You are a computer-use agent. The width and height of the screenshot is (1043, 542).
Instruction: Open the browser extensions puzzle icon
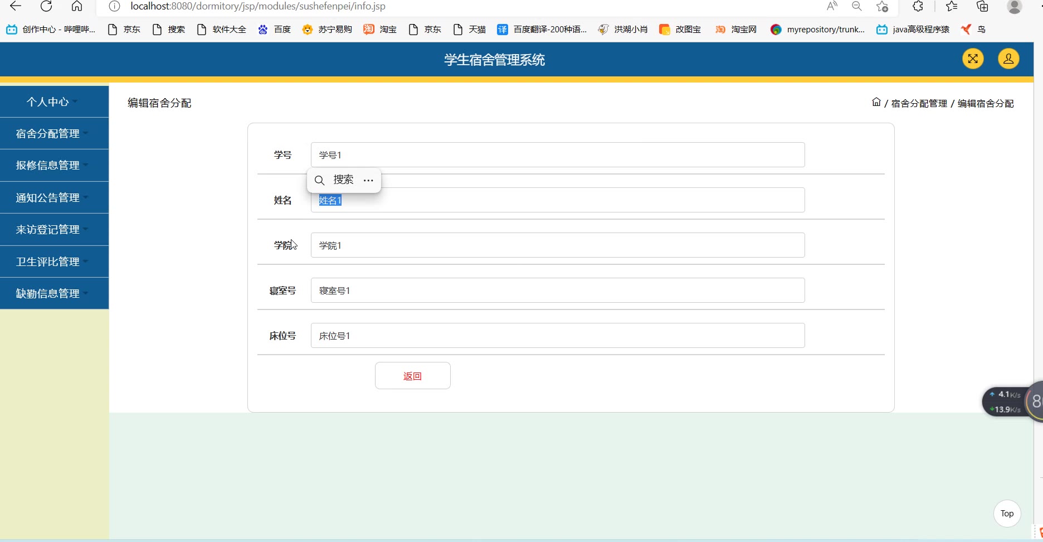918,6
